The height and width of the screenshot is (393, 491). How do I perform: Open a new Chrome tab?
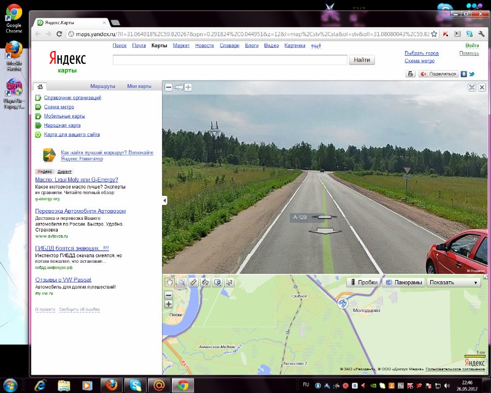tap(115, 23)
